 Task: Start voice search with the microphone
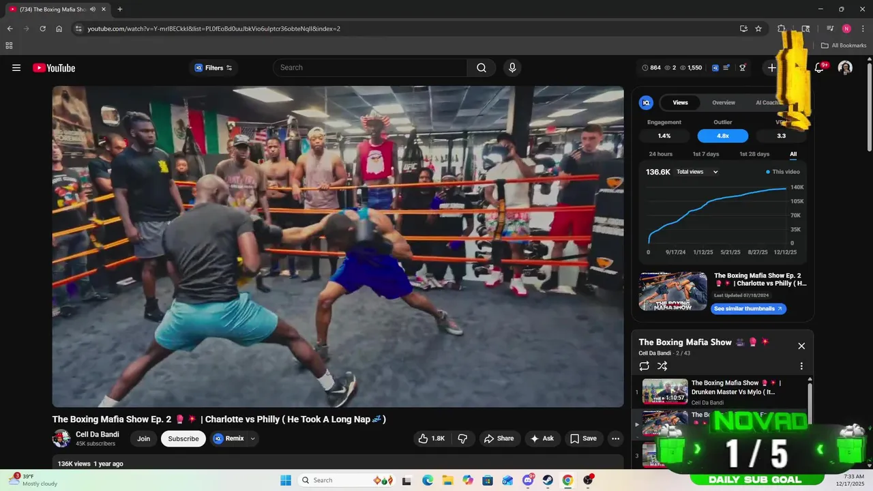click(512, 68)
